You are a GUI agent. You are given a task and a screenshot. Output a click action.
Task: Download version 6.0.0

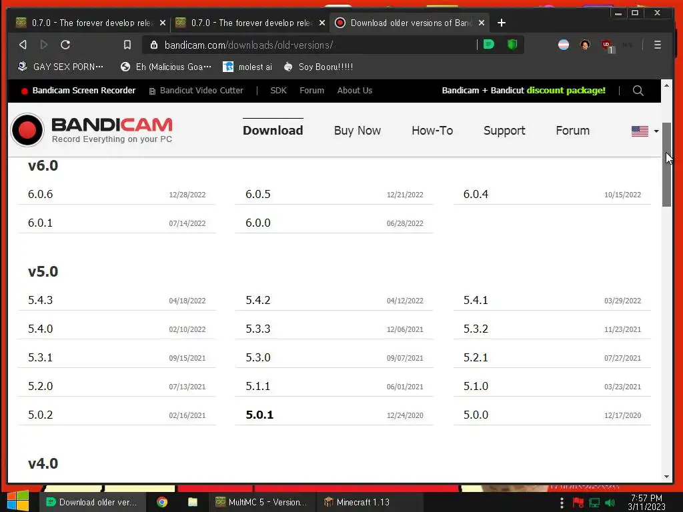click(258, 223)
